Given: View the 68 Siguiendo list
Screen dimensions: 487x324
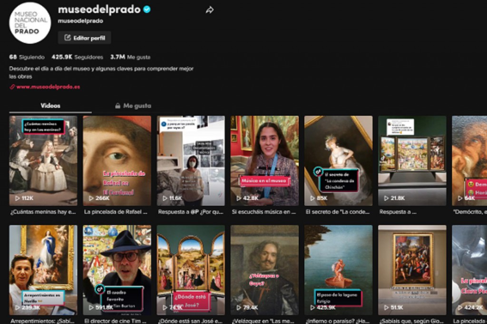Looking at the screenshot, I should 27,57.
